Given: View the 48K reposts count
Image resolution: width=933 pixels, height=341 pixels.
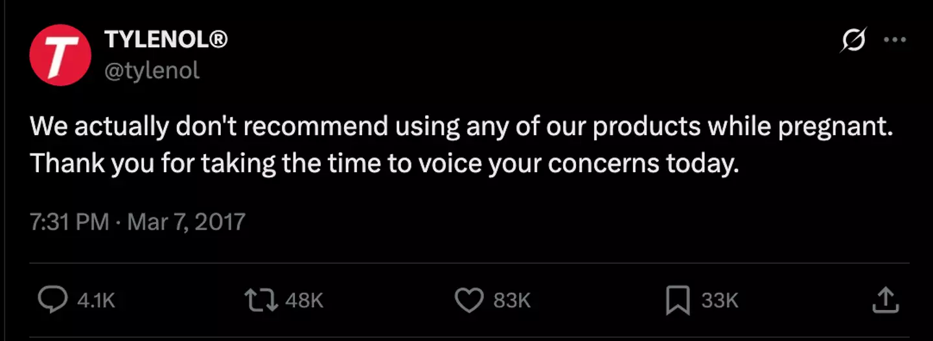Looking at the screenshot, I should [304, 300].
